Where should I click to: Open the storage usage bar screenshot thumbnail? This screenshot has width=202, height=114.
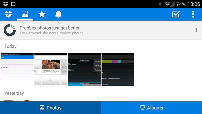tap(118, 69)
